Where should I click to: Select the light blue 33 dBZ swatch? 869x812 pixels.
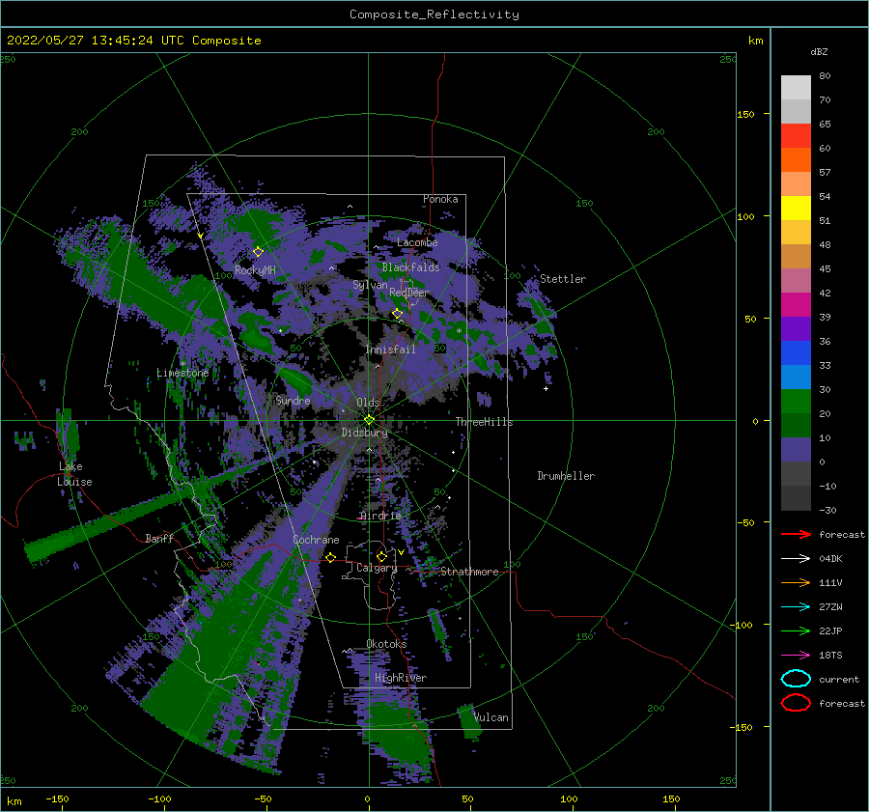(796, 377)
